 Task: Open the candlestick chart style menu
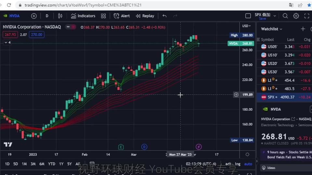coord(60,16)
